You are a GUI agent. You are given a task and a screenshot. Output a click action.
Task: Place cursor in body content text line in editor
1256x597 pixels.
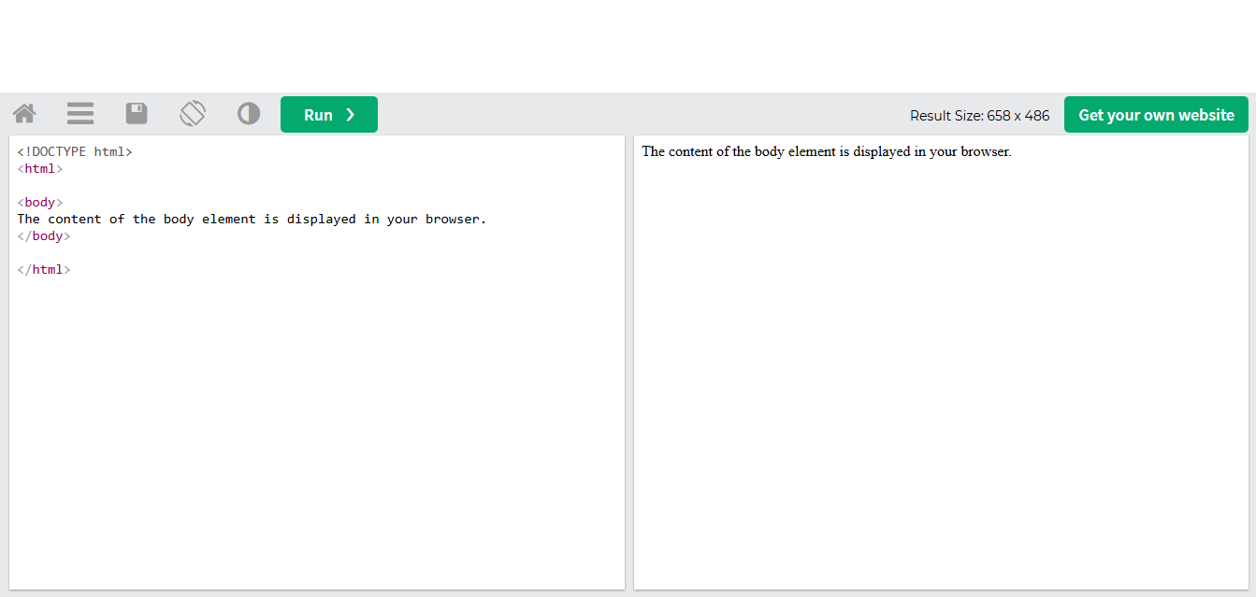(252, 220)
